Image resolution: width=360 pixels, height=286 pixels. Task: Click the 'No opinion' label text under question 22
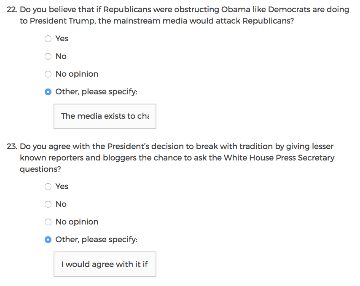tap(77, 74)
